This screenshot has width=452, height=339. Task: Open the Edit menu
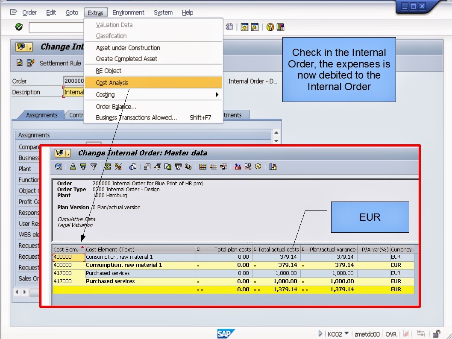(x=51, y=12)
